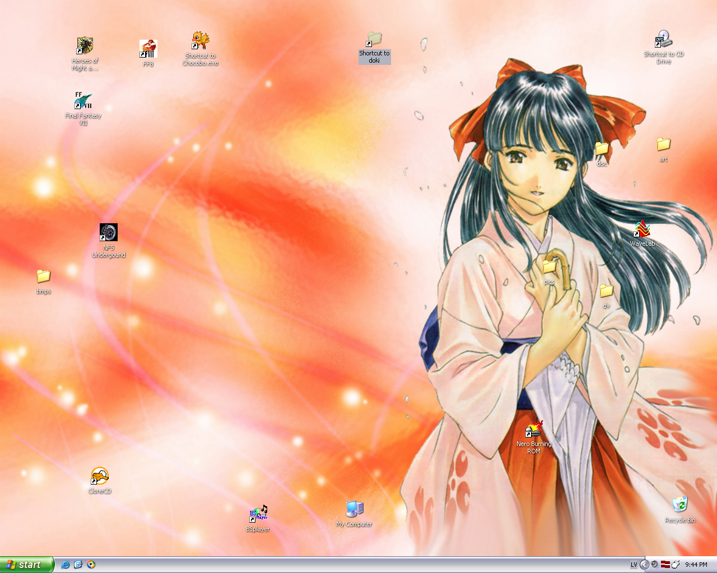The image size is (717, 573).
Task: Launch Outlook Express from Quick Launch
Action: point(78,565)
